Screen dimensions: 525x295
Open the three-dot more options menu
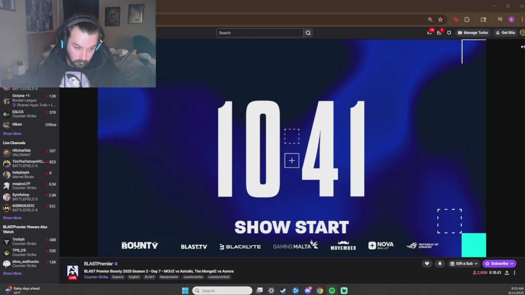[514, 273]
